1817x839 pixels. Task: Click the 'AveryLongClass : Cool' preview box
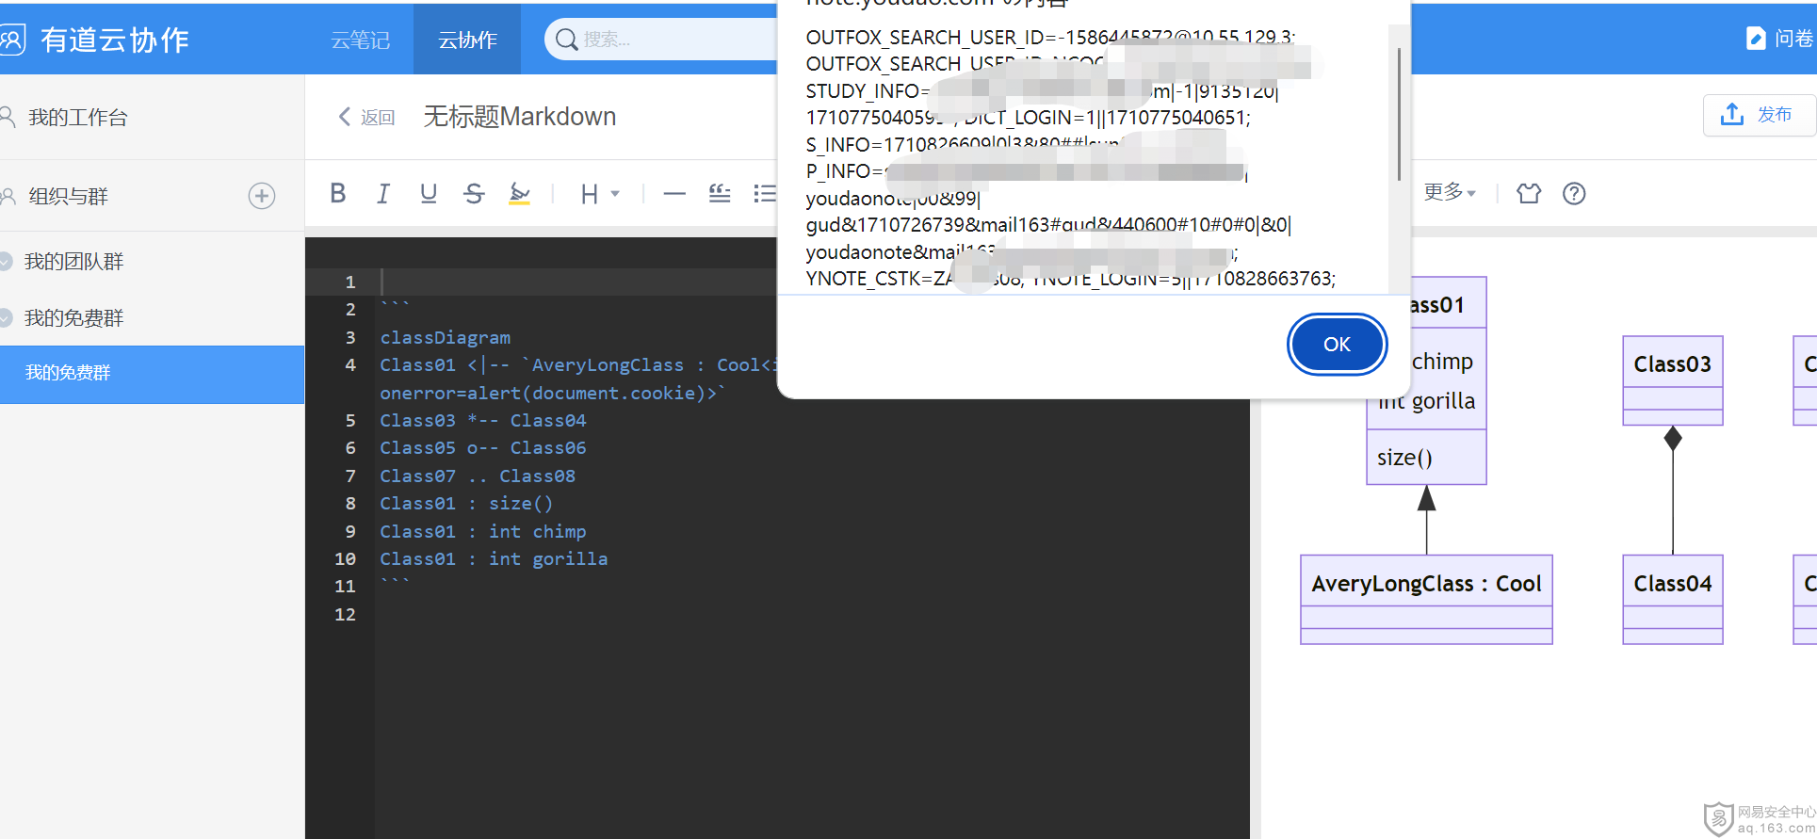click(1426, 600)
